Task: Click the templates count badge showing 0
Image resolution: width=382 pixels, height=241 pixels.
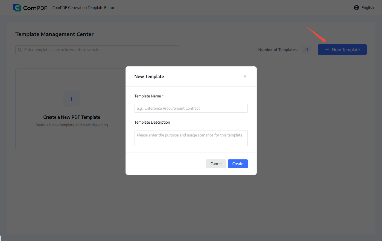Action: coord(307,50)
